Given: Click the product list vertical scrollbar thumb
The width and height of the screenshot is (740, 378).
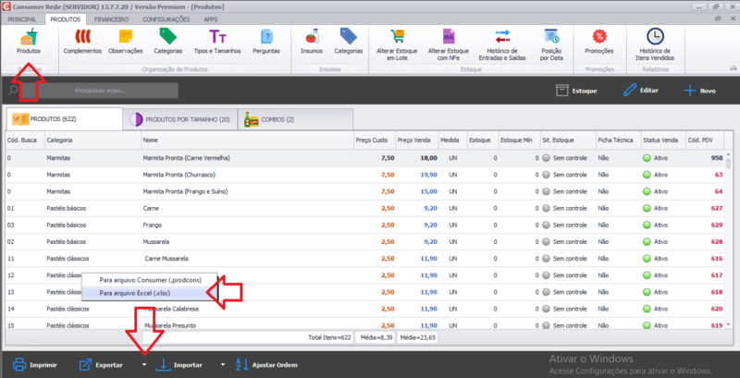Looking at the screenshot, I should coord(729,164).
